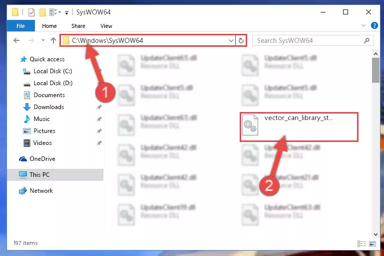
Task: Click the Quick access star icon
Action: (x=23, y=59)
